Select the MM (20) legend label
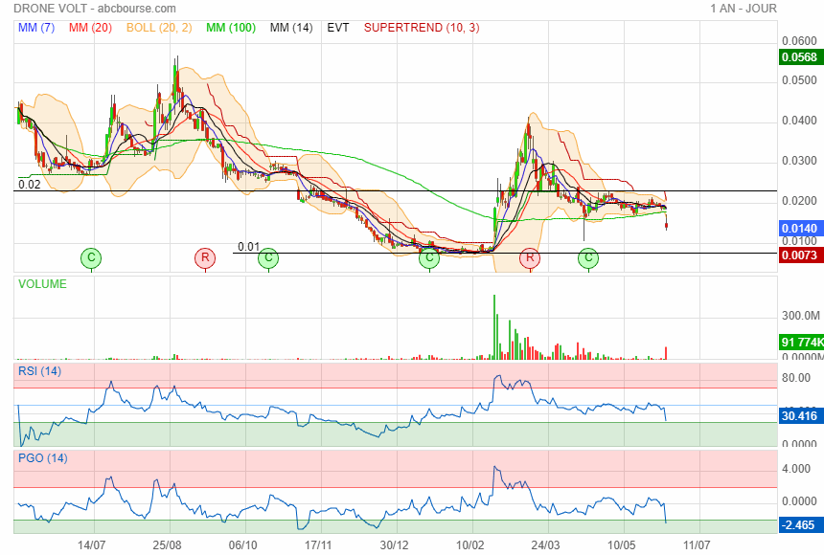The image size is (824, 555). coord(90,28)
